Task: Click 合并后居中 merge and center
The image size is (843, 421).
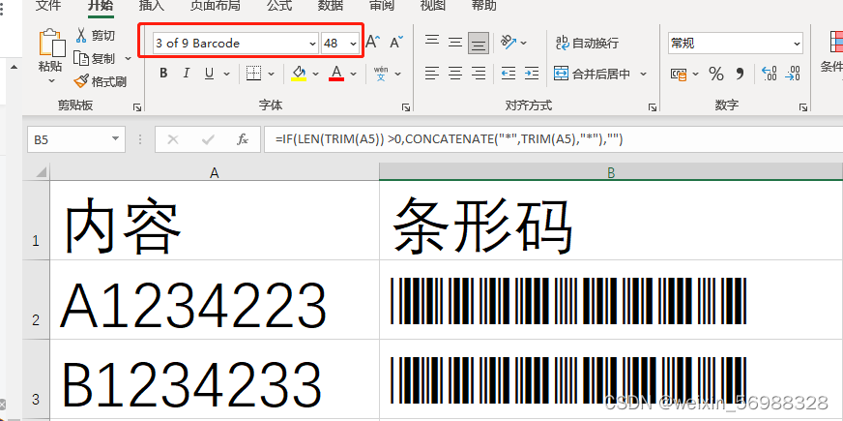Action: 593,74
